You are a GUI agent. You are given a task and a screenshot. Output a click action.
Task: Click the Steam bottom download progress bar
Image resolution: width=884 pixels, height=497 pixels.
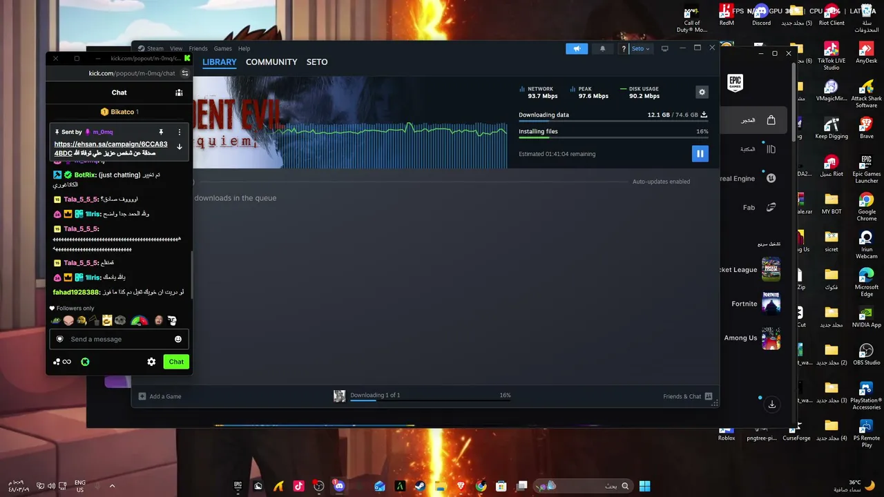point(430,400)
